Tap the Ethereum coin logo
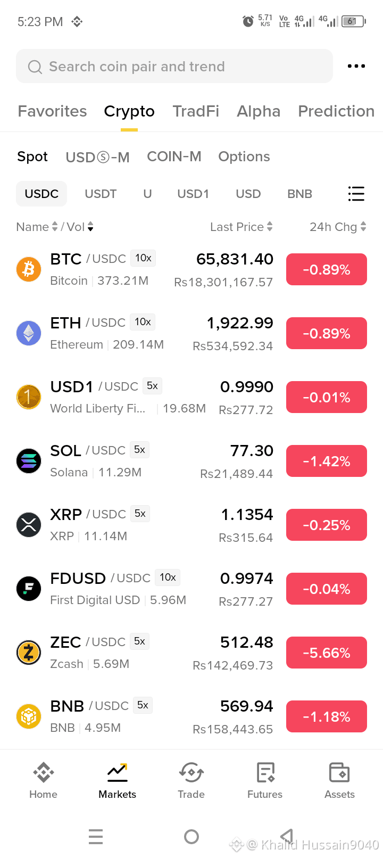 pos(29,333)
